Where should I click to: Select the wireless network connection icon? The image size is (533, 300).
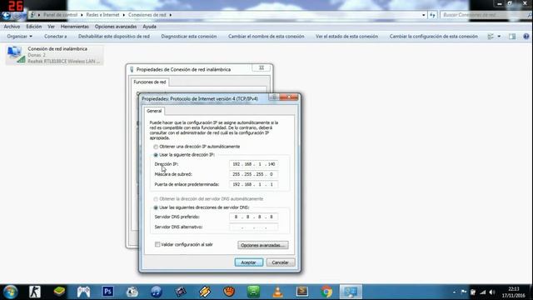coord(54,55)
